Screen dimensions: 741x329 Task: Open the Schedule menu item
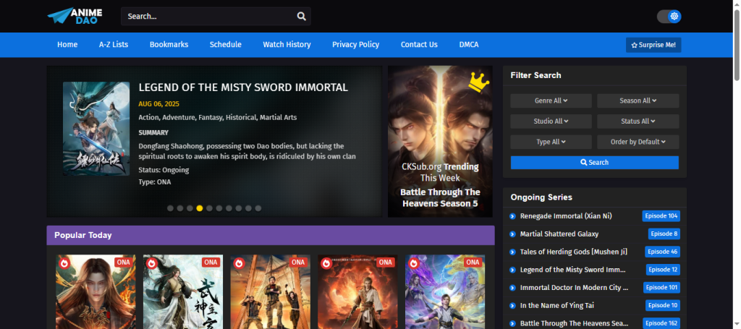(x=226, y=44)
